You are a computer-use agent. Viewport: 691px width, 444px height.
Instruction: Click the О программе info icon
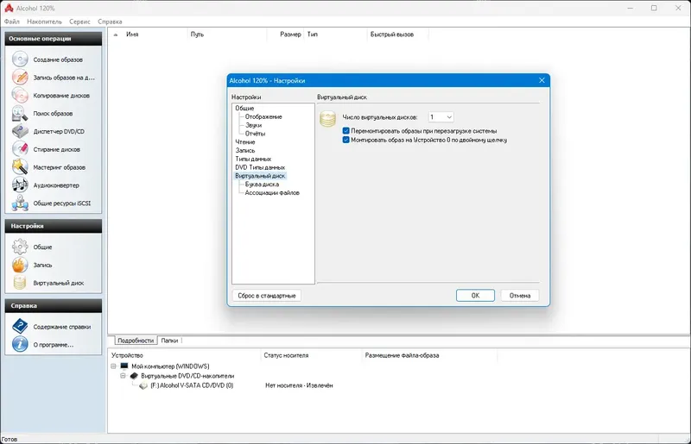point(20,345)
